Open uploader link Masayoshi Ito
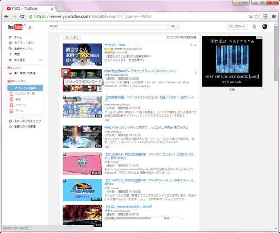The image size is (280, 233). pyautogui.click(x=119, y=75)
